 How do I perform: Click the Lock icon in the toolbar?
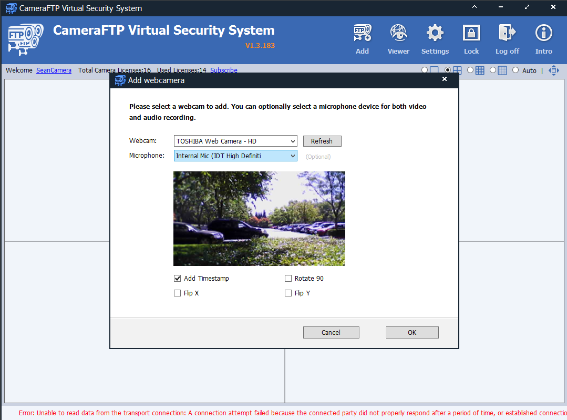pos(471,34)
